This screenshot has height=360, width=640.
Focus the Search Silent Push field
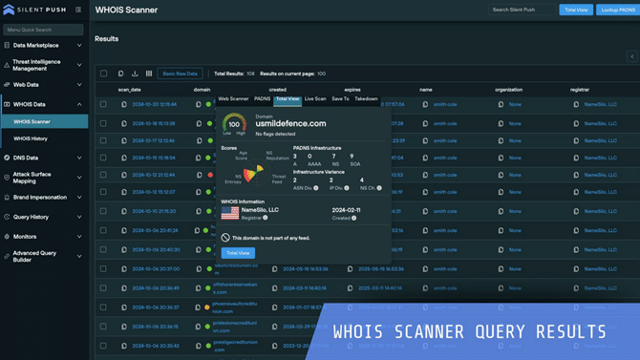[523, 10]
